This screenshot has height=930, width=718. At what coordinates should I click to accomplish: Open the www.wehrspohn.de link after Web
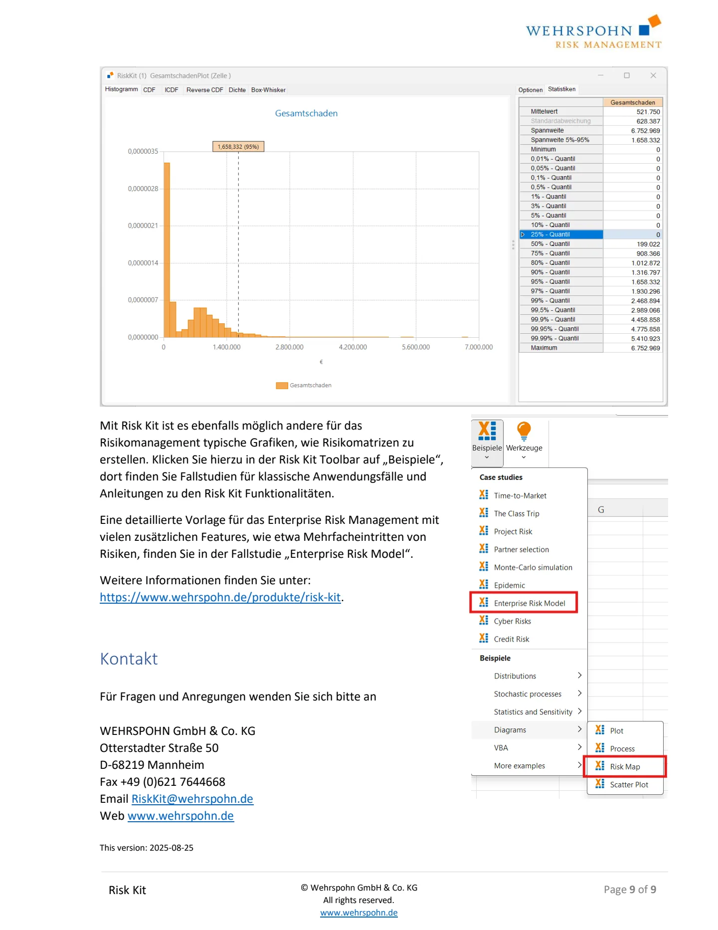point(180,816)
